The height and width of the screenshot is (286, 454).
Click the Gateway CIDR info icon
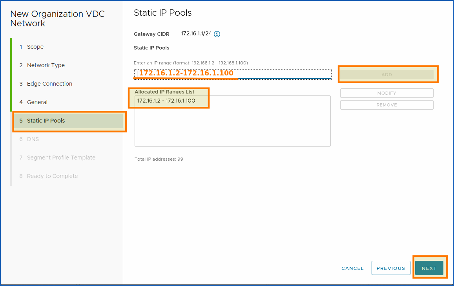(x=217, y=34)
